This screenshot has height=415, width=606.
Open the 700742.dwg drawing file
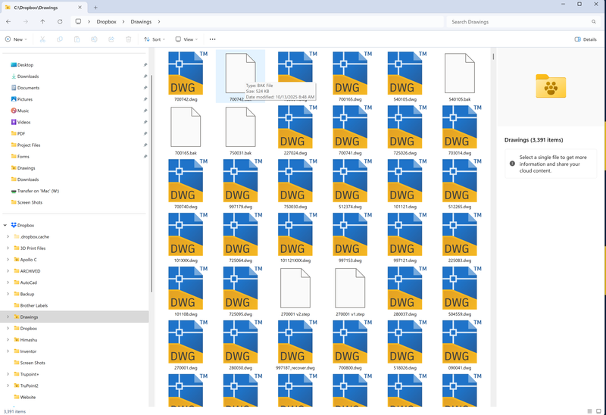185,75
